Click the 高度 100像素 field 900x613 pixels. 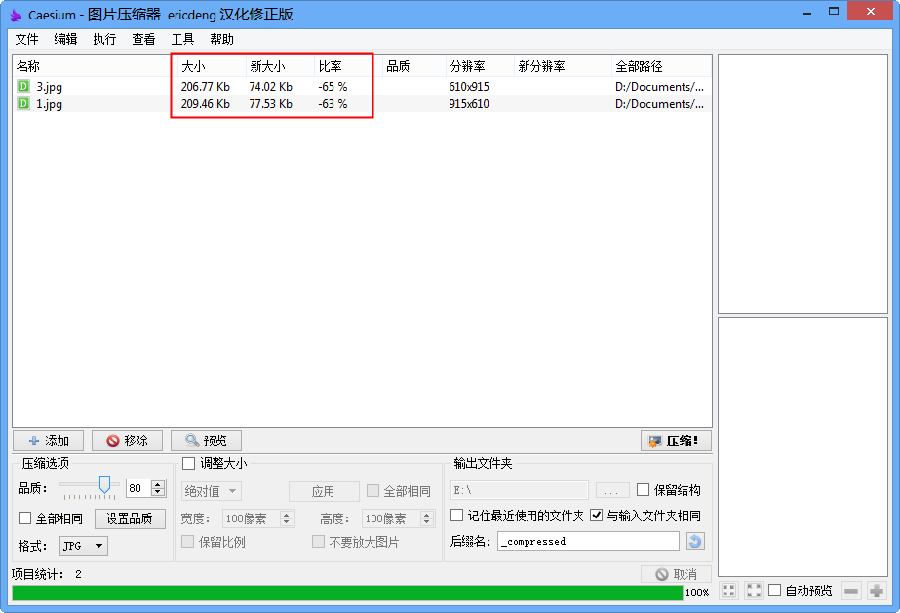point(391,518)
